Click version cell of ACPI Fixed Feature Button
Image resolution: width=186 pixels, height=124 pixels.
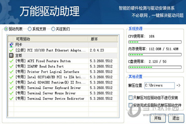[101, 61]
